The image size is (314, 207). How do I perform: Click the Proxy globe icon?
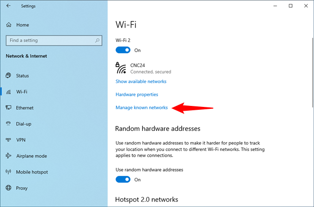coord(9,188)
